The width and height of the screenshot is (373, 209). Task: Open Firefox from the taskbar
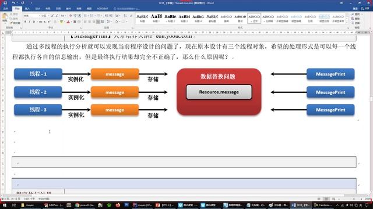[x=118, y=205]
